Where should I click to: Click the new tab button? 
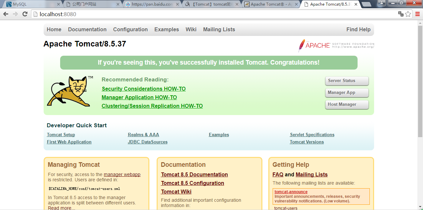pos(366,4)
